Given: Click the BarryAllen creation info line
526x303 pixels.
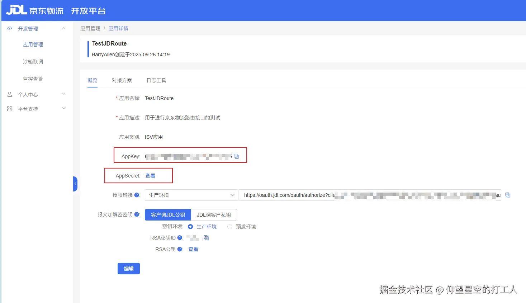Looking at the screenshot, I should coord(131,55).
